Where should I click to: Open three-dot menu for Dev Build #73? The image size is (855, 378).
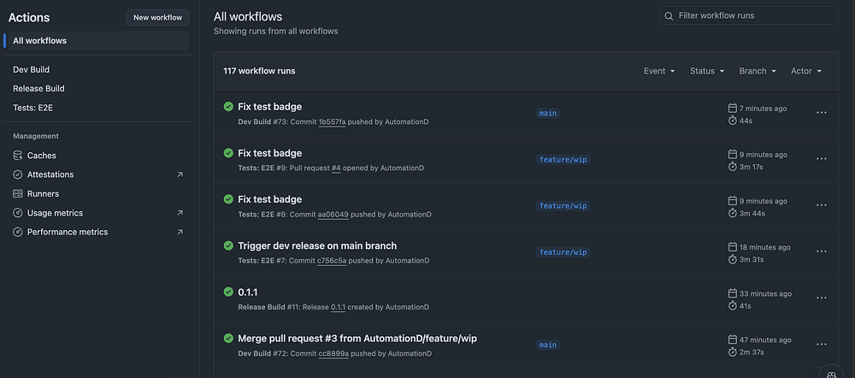point(821,112)
